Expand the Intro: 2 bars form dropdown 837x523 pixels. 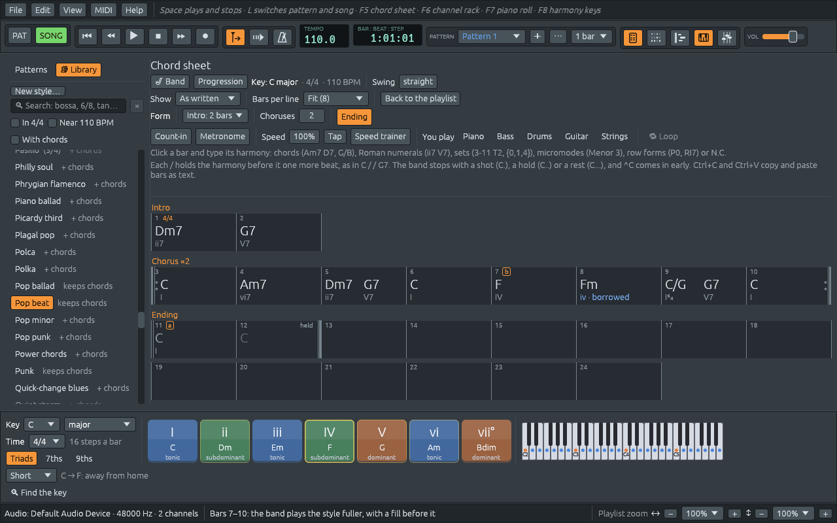215,116
